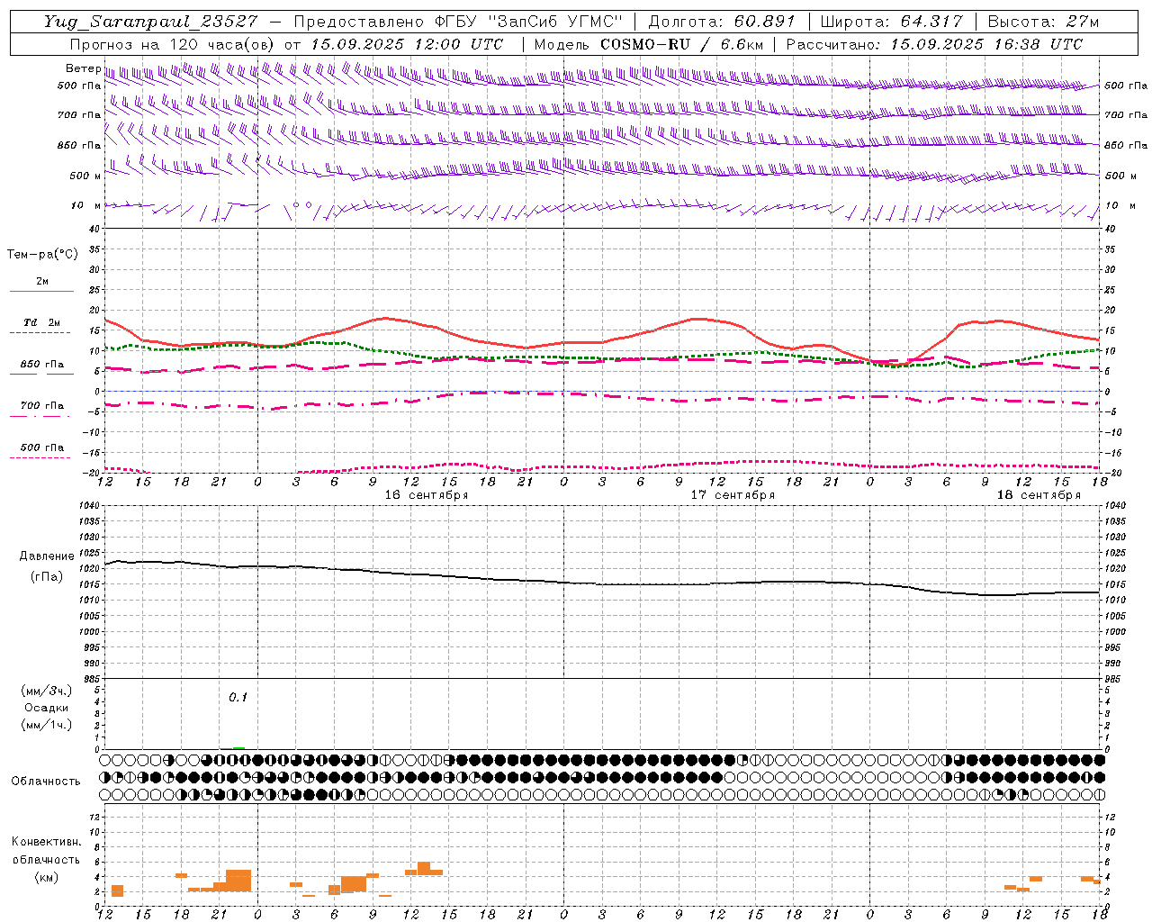The image size is (1152, 922).
Task: Click the (км) unit label for convective cloud
Action: tap(46, 877)
